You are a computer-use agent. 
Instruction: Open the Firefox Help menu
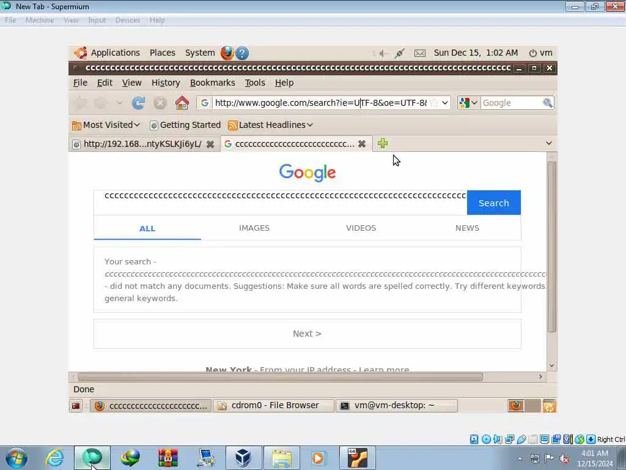pos(284,83)
